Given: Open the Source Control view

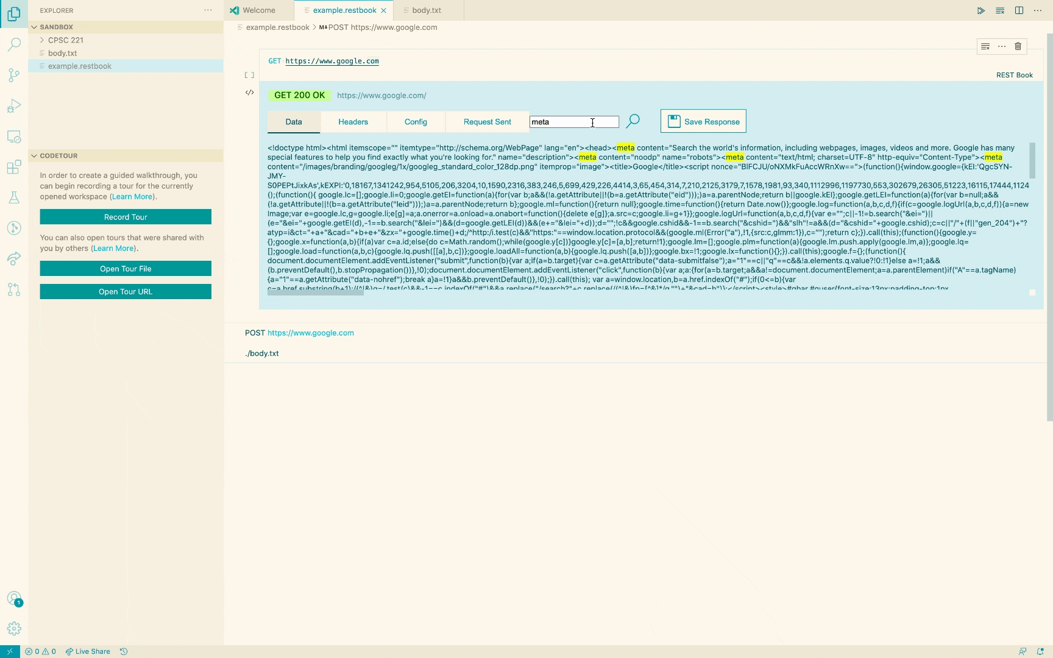Looking at the screenshot, I should 14,75.
